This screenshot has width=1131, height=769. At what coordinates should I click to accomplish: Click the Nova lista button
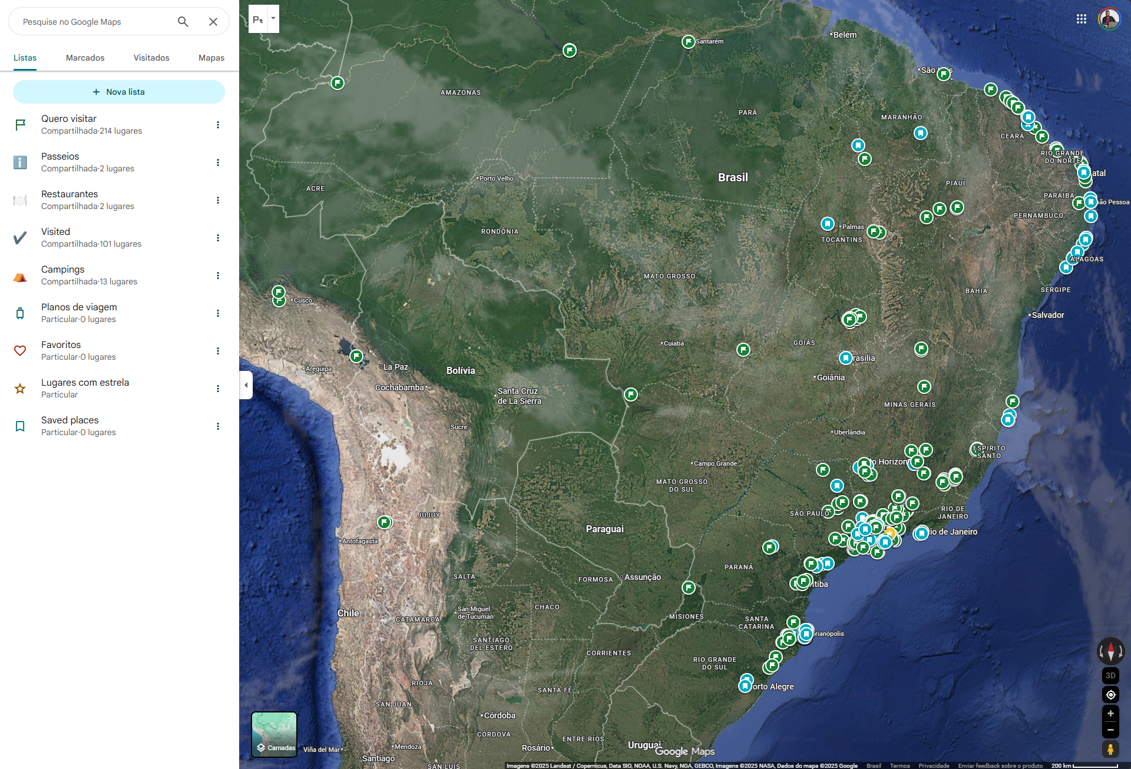point(119,92)
